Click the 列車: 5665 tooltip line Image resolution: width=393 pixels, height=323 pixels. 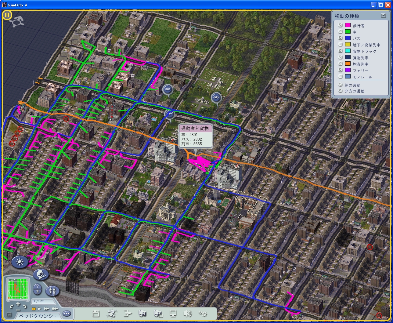[x=192, y=144]
